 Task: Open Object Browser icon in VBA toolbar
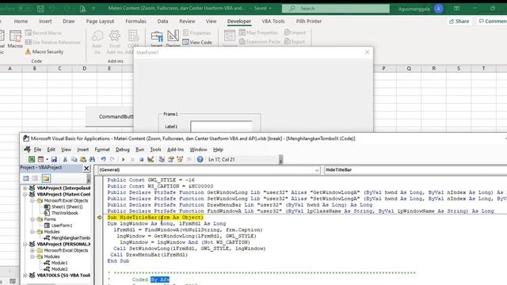click(x=180, y=159)
